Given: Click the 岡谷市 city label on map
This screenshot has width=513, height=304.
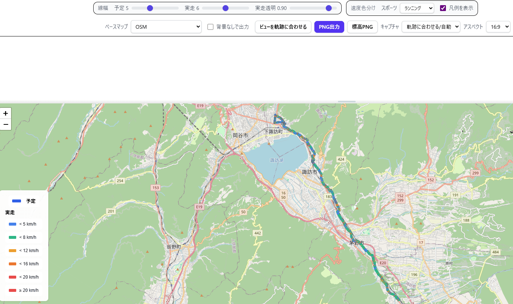Looking at the screenshot, I should click(240, 135).
